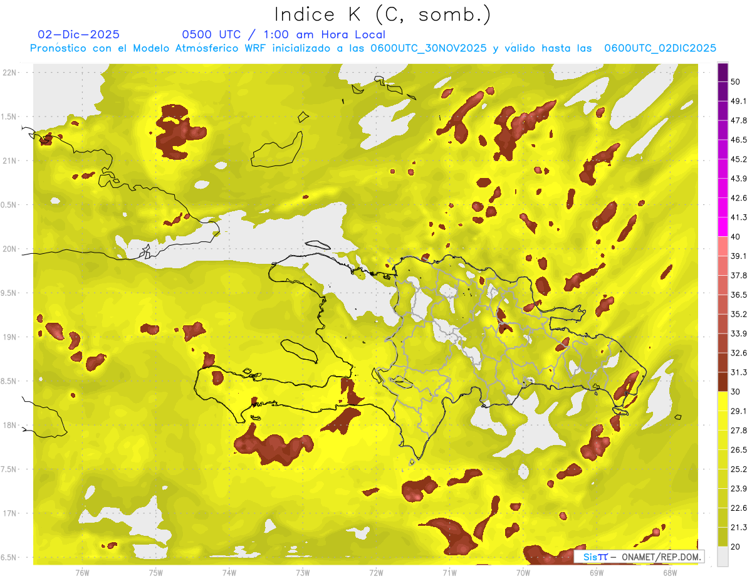The height and width of the screenshot is (581, 752).
Task: Click the 72W longitude label
Action: click(x=376, y=572)
